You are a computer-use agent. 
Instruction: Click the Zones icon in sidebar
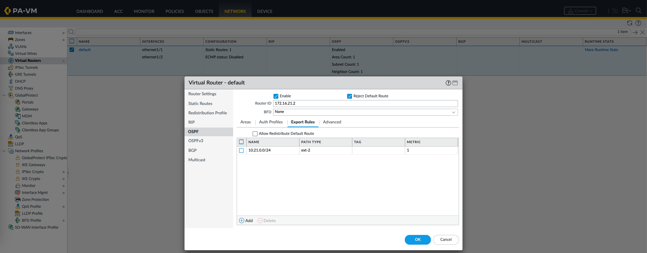pos(11,40)
